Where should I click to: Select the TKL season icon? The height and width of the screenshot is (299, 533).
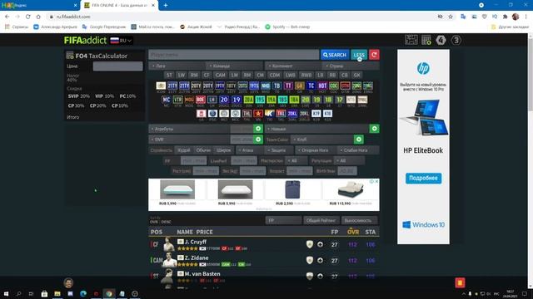tap(281, 114)
